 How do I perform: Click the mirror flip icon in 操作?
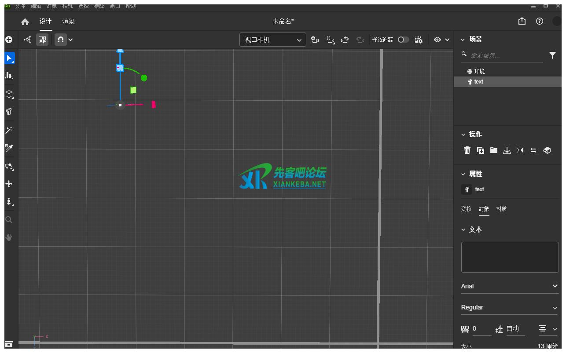pos(520,150)
